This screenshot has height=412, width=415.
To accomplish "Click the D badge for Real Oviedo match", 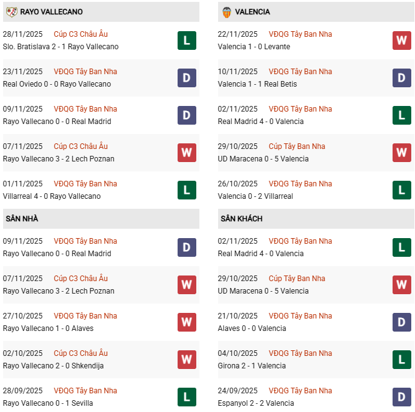I will click(186, 78).
